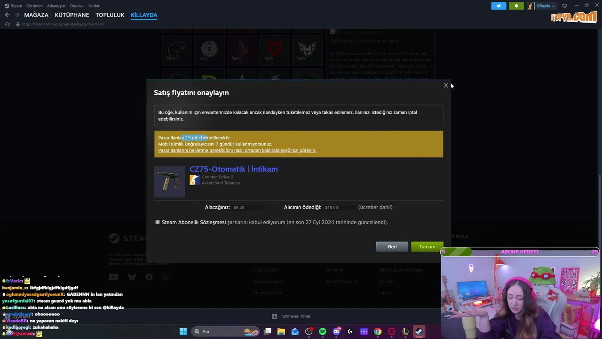Edit the Alacağınız $8.70 price field
Image resolution: width=602 pixels, height=339 pixels.
click(x=248, y=208)
